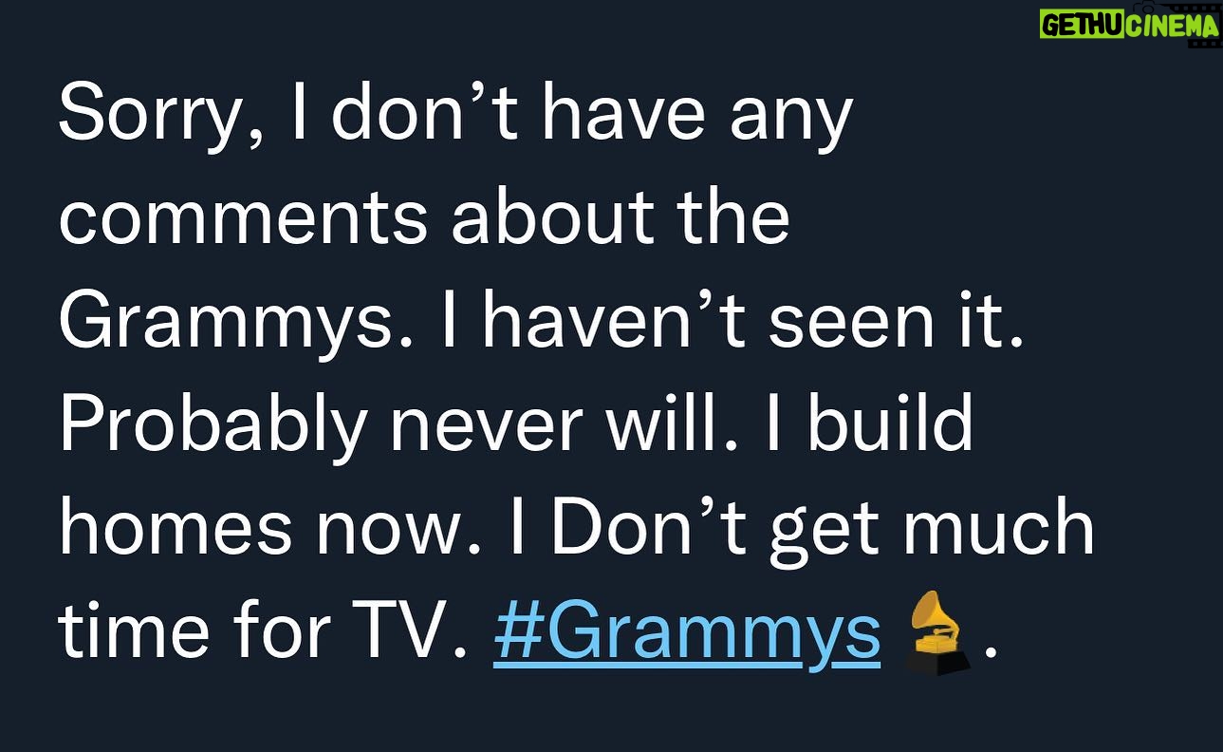Open the #Grammys hashtag link
Screen dimensions: 1223x752
point(687,633)
